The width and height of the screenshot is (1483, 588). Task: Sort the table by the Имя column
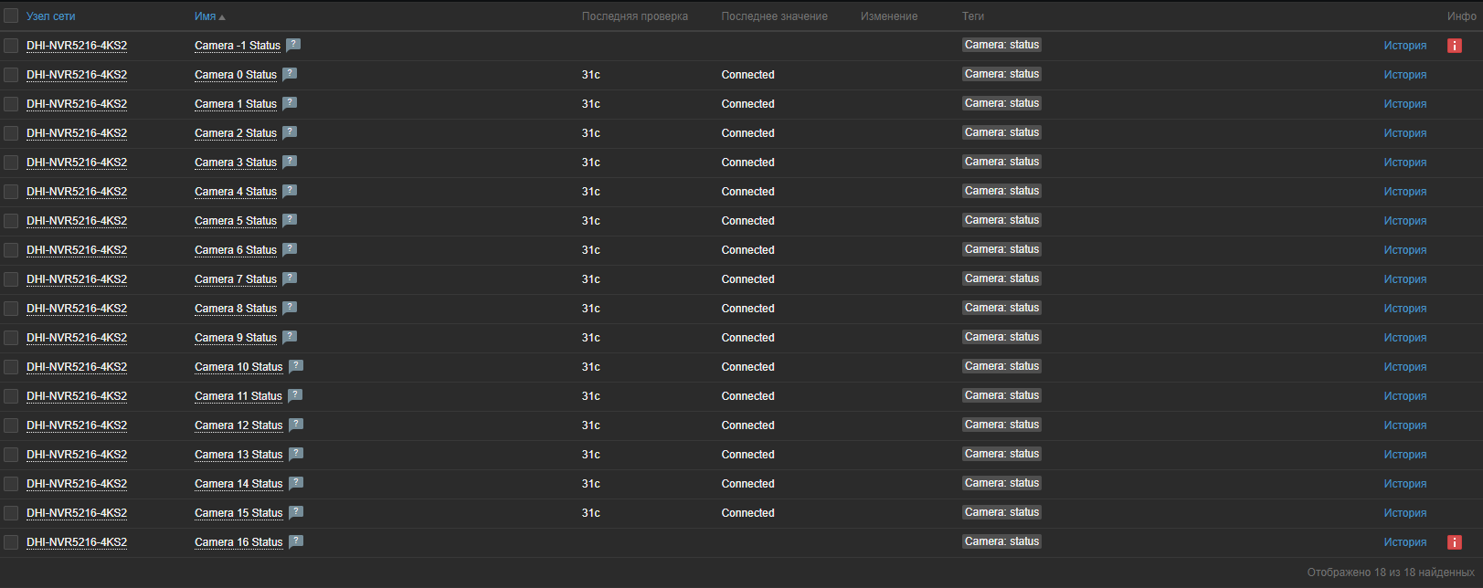(205, 16)
